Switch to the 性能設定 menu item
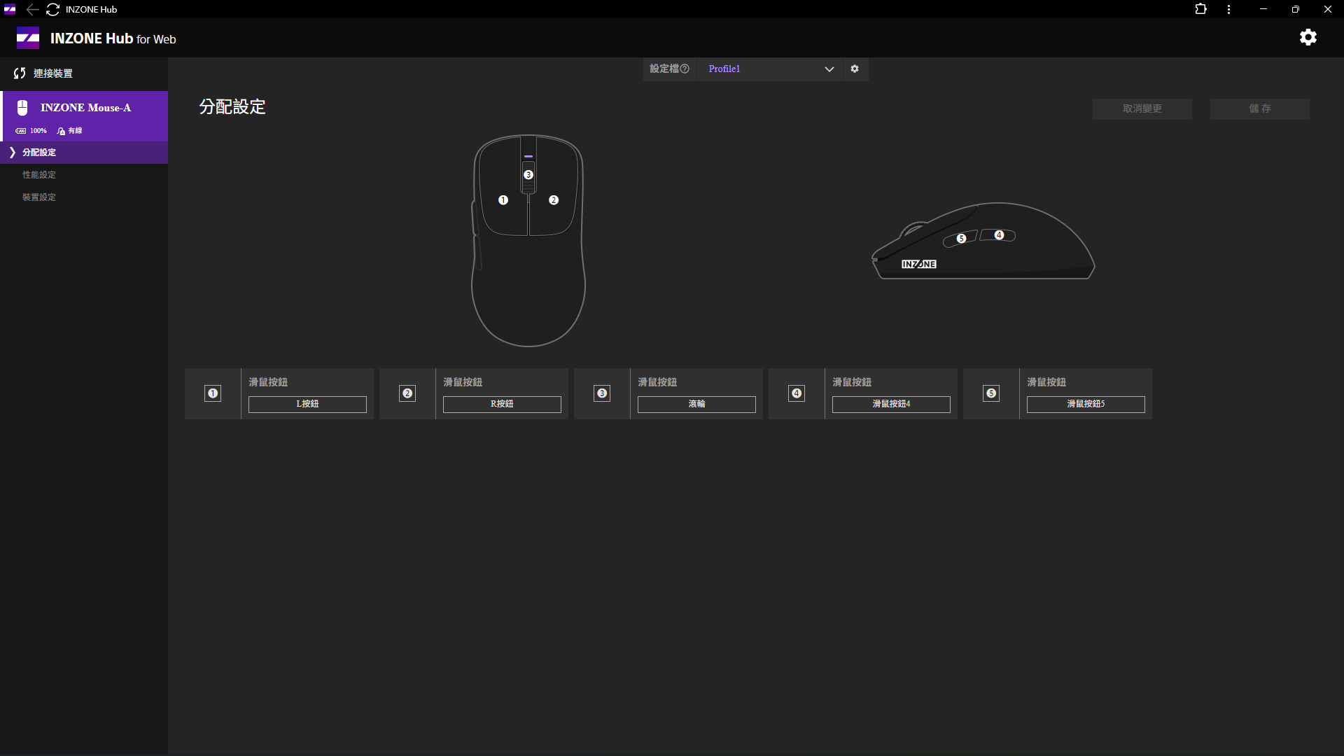This screenshot has width=1344, height=756. (x=39, y=175)
